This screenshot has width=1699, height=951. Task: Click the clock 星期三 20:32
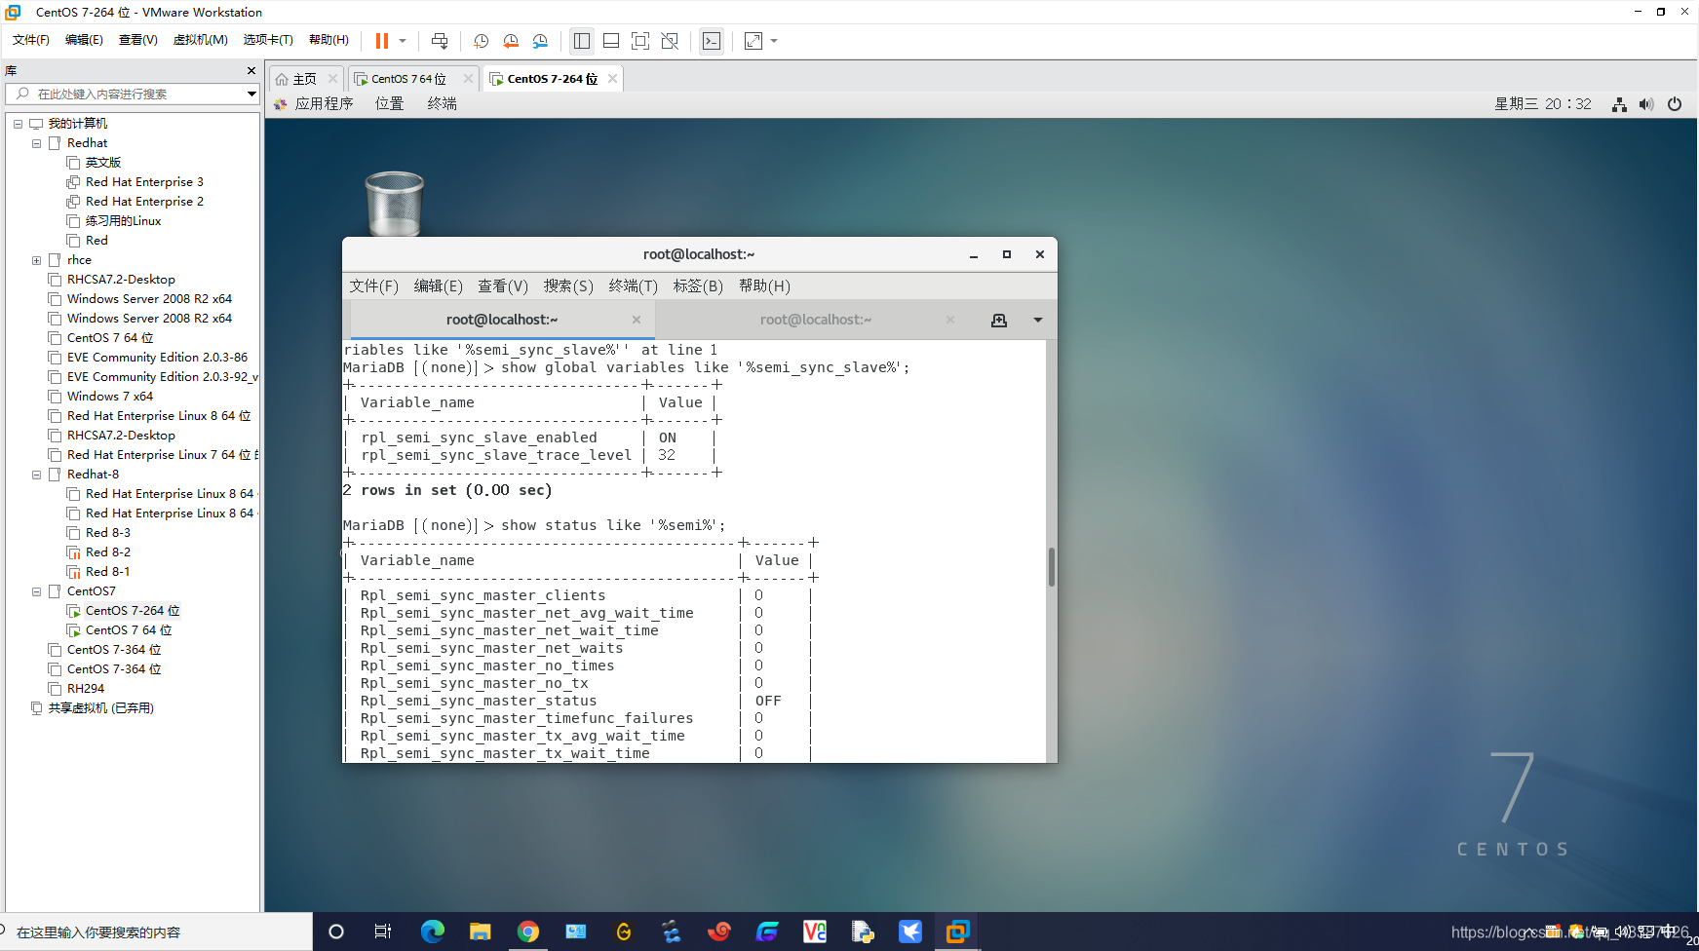click(1542, 103)
